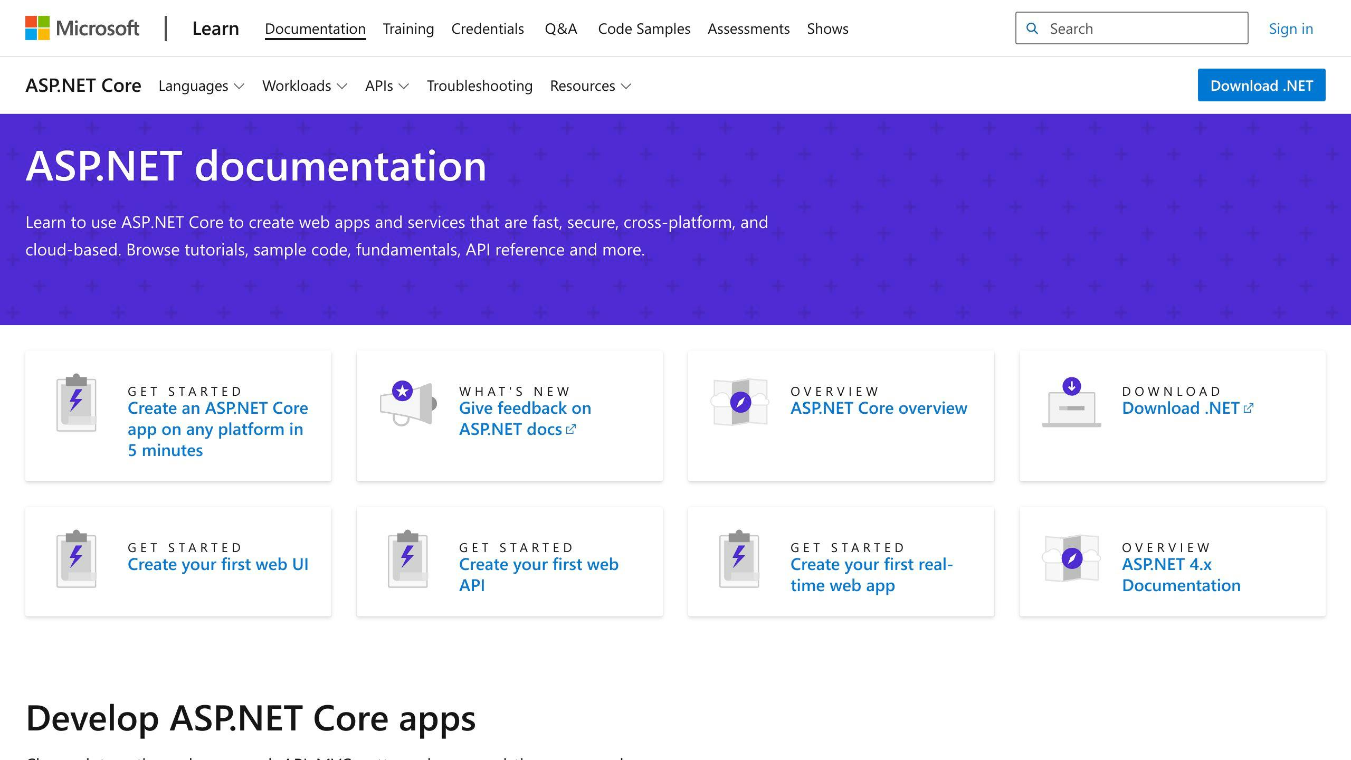Click the Sign in link
Viewport: 1351px width, 760px height.
1291,28
